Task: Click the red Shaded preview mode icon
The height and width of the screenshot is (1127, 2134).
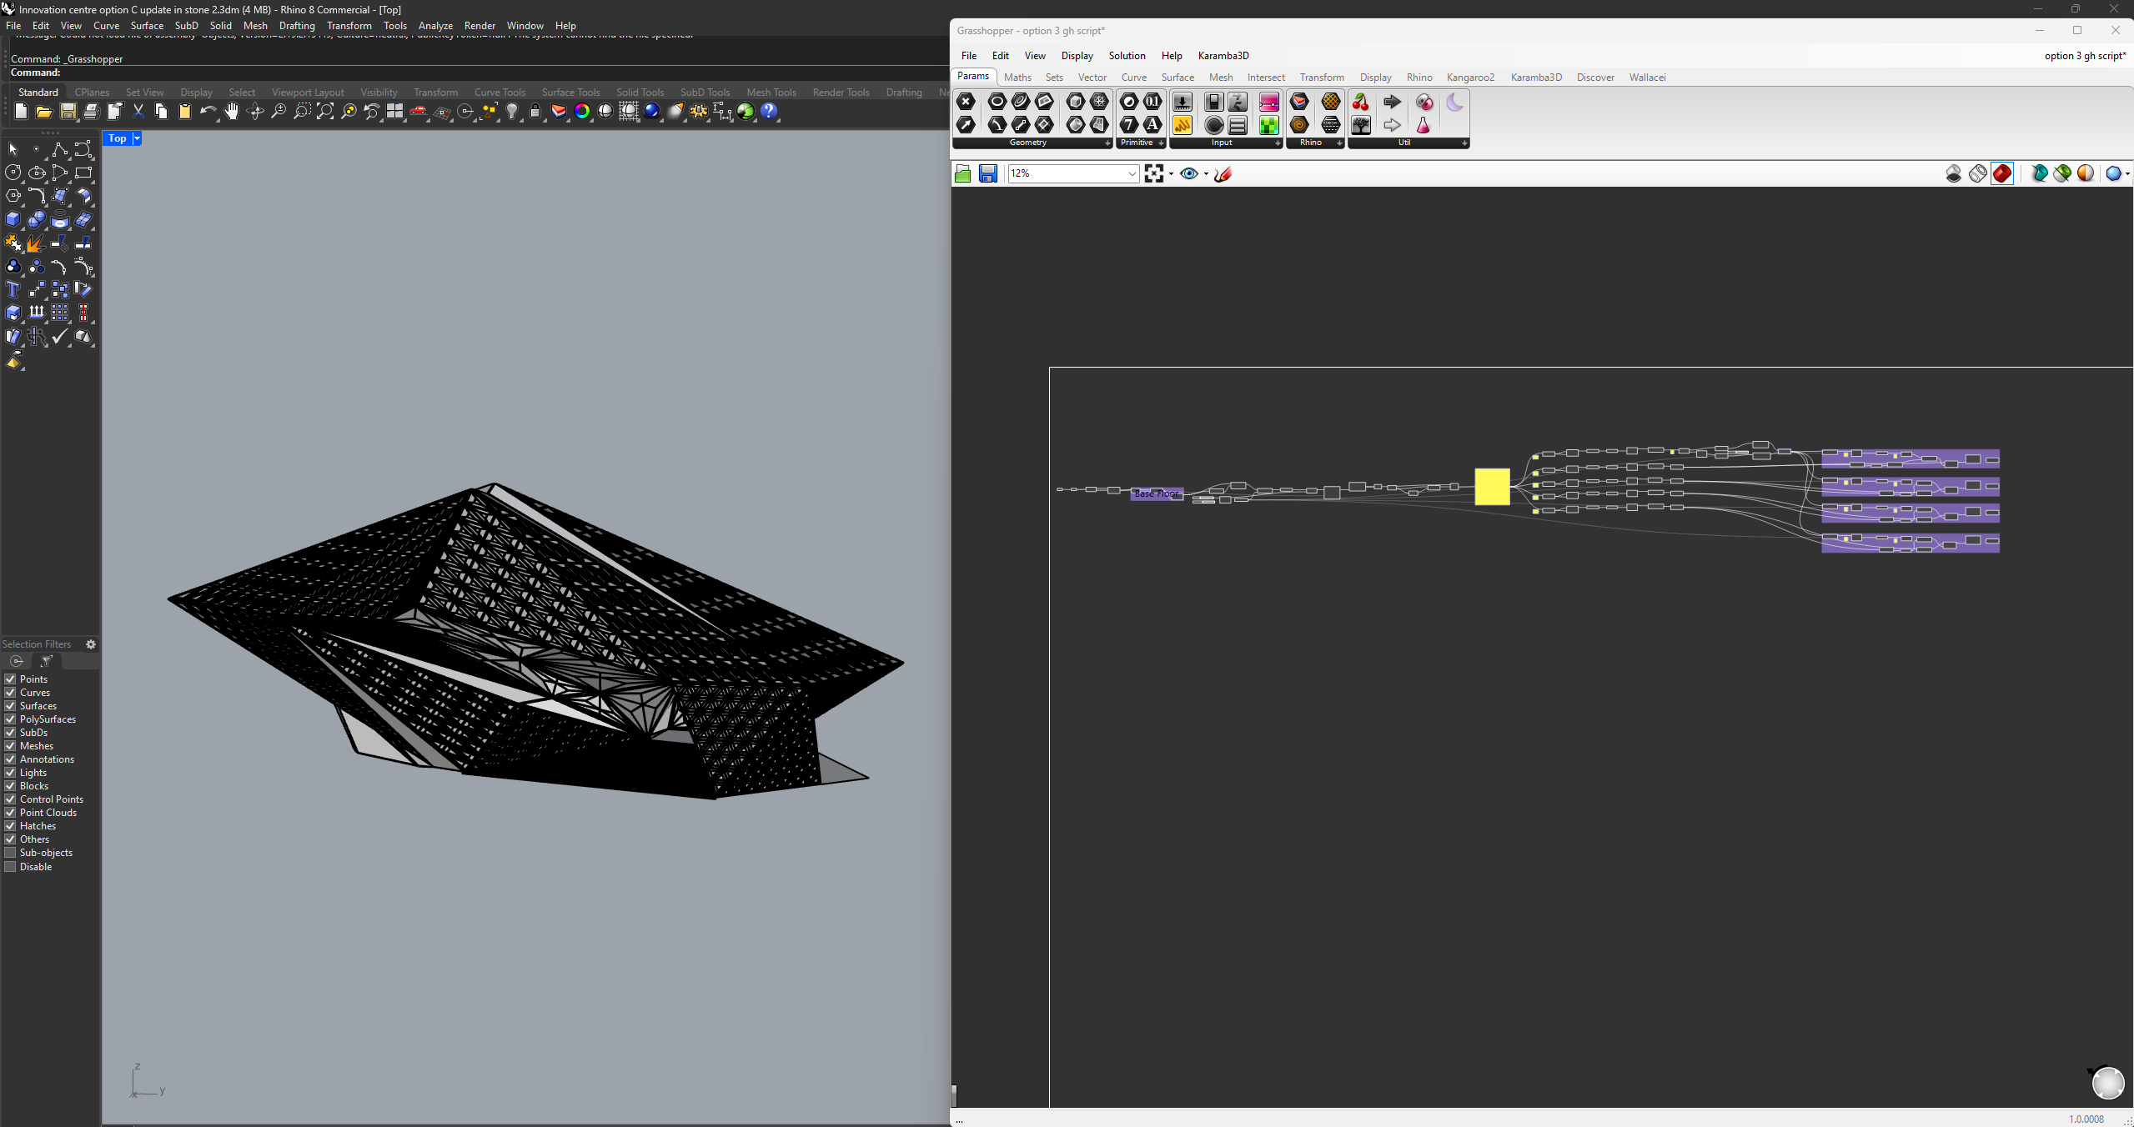Action: [x=2002, y=173]
